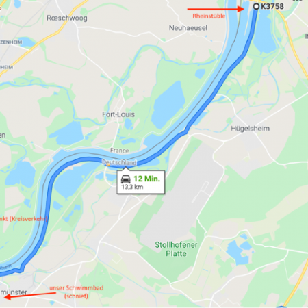Click the red arrow pointing to K3758
The height and width of the screenshot is (308, 308).
216,9
